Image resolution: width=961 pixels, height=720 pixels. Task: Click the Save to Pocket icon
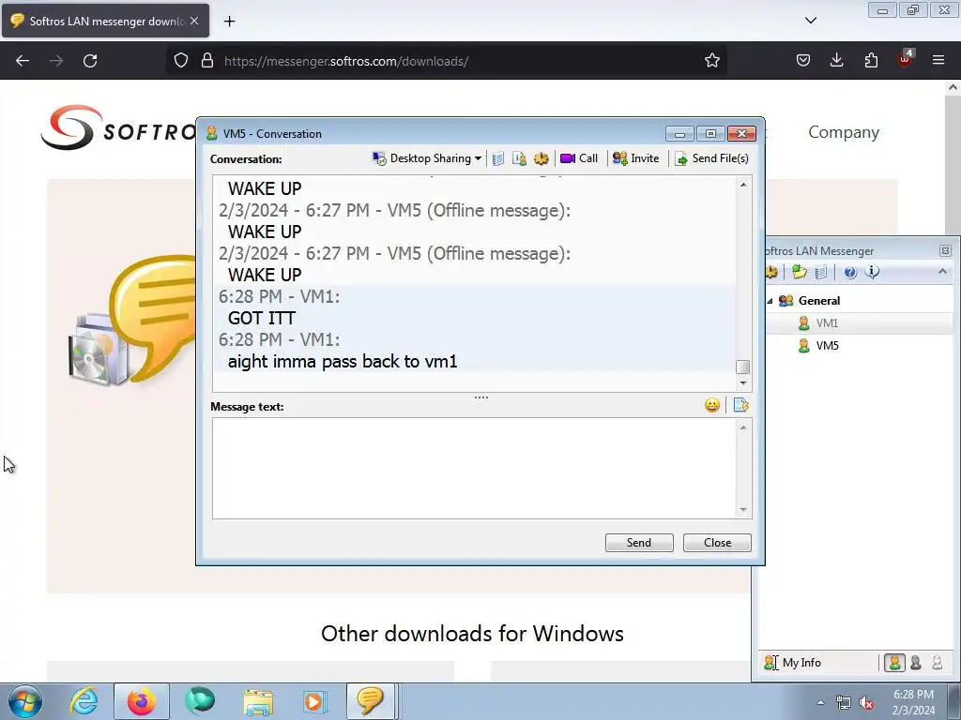tap(803, 61)
